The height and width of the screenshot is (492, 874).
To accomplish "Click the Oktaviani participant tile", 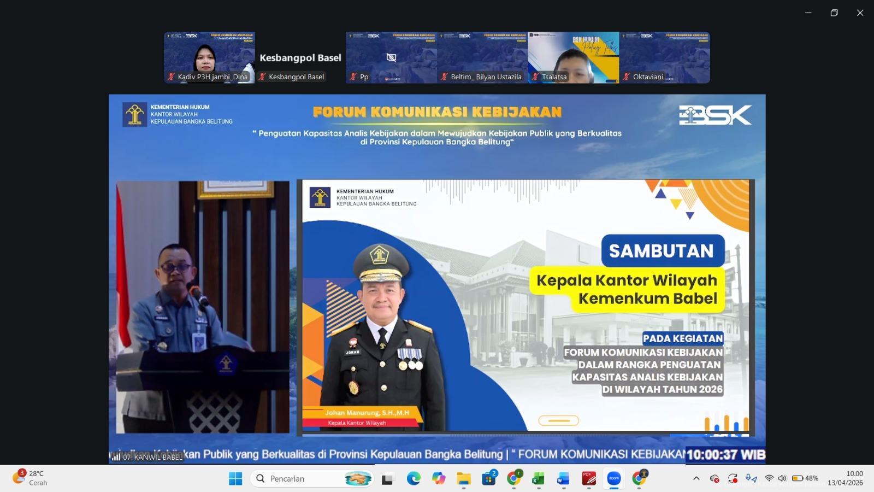I will 664,57.
